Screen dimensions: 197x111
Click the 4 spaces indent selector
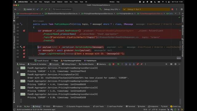click(162, 110)
